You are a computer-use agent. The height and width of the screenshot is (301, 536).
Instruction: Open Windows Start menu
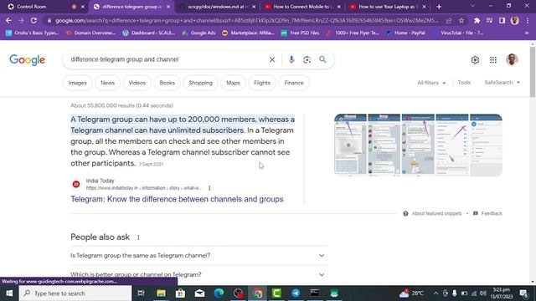[9, 293]
